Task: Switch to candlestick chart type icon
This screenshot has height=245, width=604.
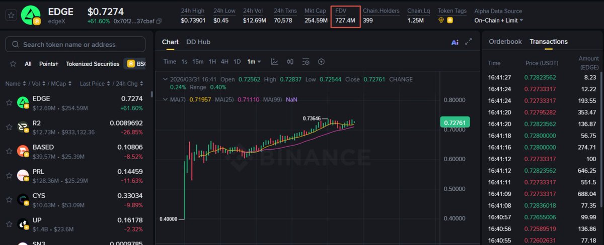Action: 290,62
